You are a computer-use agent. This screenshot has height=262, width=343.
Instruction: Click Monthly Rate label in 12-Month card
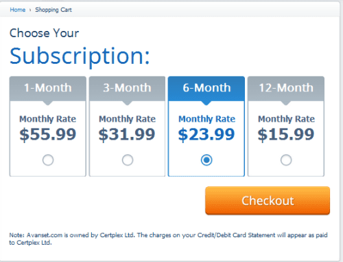coord(286,119)
